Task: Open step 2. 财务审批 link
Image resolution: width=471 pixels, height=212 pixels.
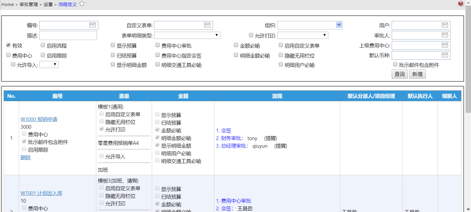Action: point(229,138)
